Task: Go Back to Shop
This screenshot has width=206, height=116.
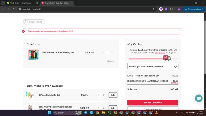Action: [34, 22]
